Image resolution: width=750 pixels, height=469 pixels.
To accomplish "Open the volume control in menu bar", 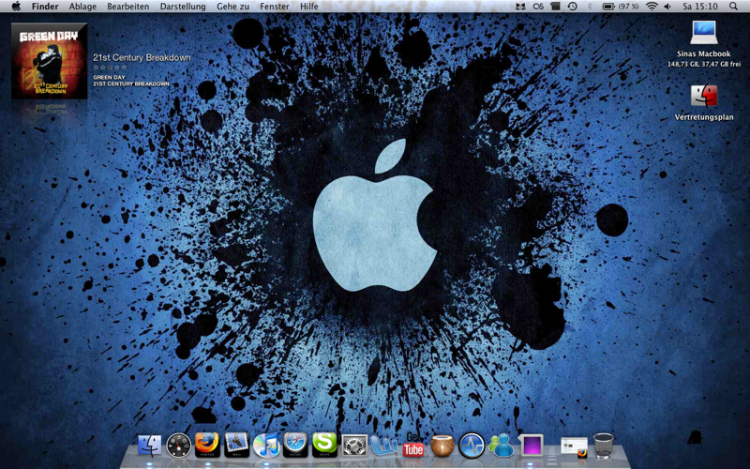I will click(667, 7).
